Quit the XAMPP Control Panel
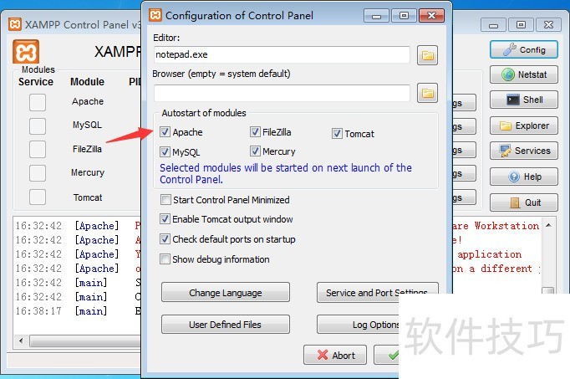Screen dimensions: 570x379 tap(524, 202)
